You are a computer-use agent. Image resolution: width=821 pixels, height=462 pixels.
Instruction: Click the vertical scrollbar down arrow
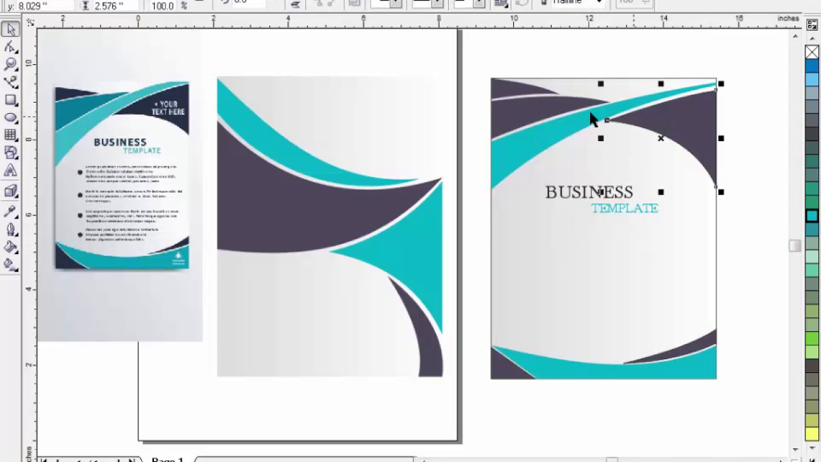coord(795,450)
